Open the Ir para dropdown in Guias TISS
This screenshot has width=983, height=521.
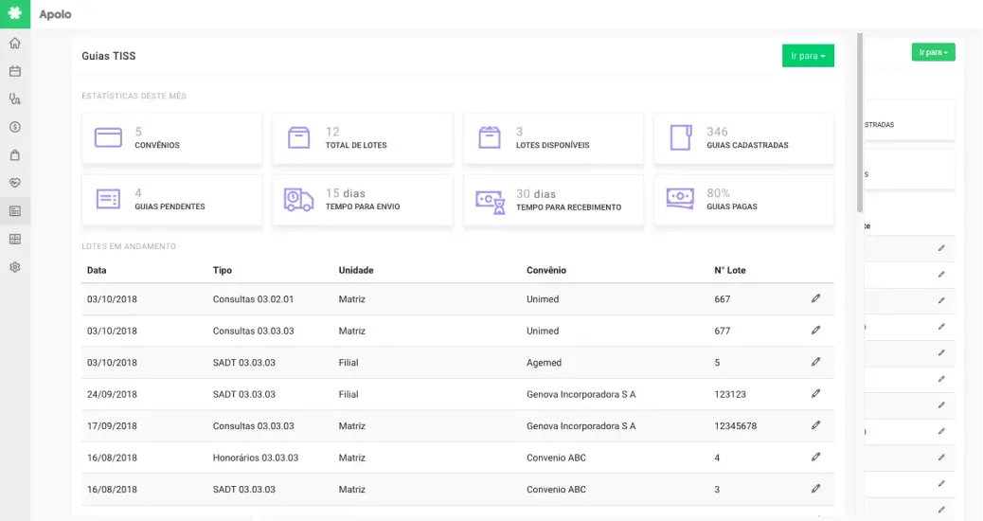click(x=808, y=56)
